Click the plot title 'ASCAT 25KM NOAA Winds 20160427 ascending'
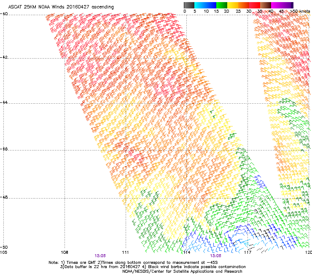The width and height of the screenshot is (312, 274). [x=61, y=7]
